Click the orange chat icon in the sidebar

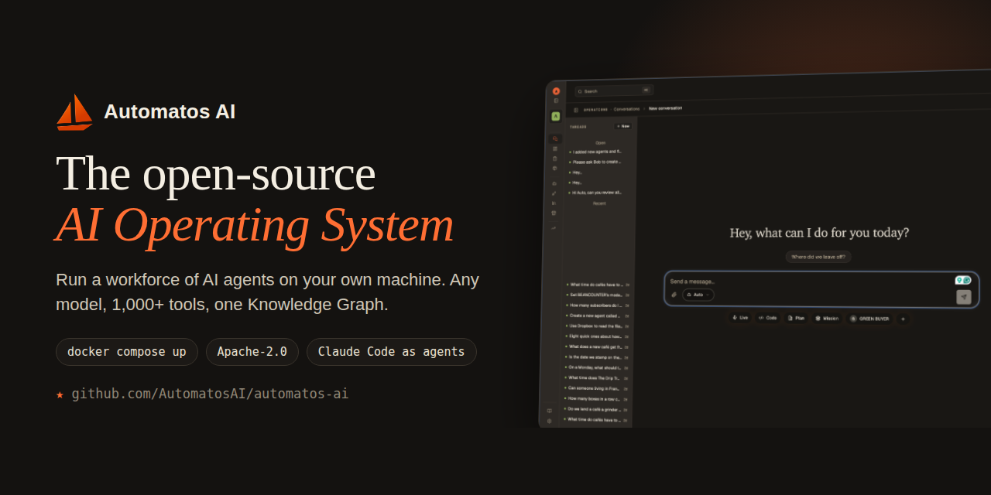pyautogui.click(x=554, y=138)
